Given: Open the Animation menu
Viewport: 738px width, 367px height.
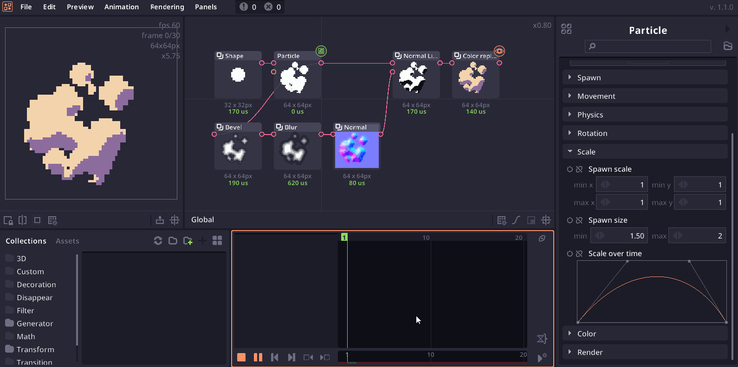Looking at the screenshot, I should 121,7.
